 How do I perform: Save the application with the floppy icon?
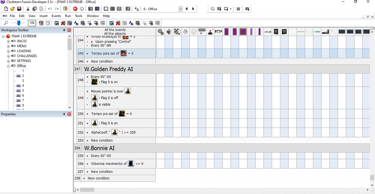click(x=19, y=9)
